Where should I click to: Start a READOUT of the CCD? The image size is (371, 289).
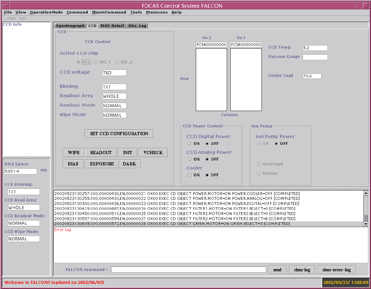coord(101,153)
